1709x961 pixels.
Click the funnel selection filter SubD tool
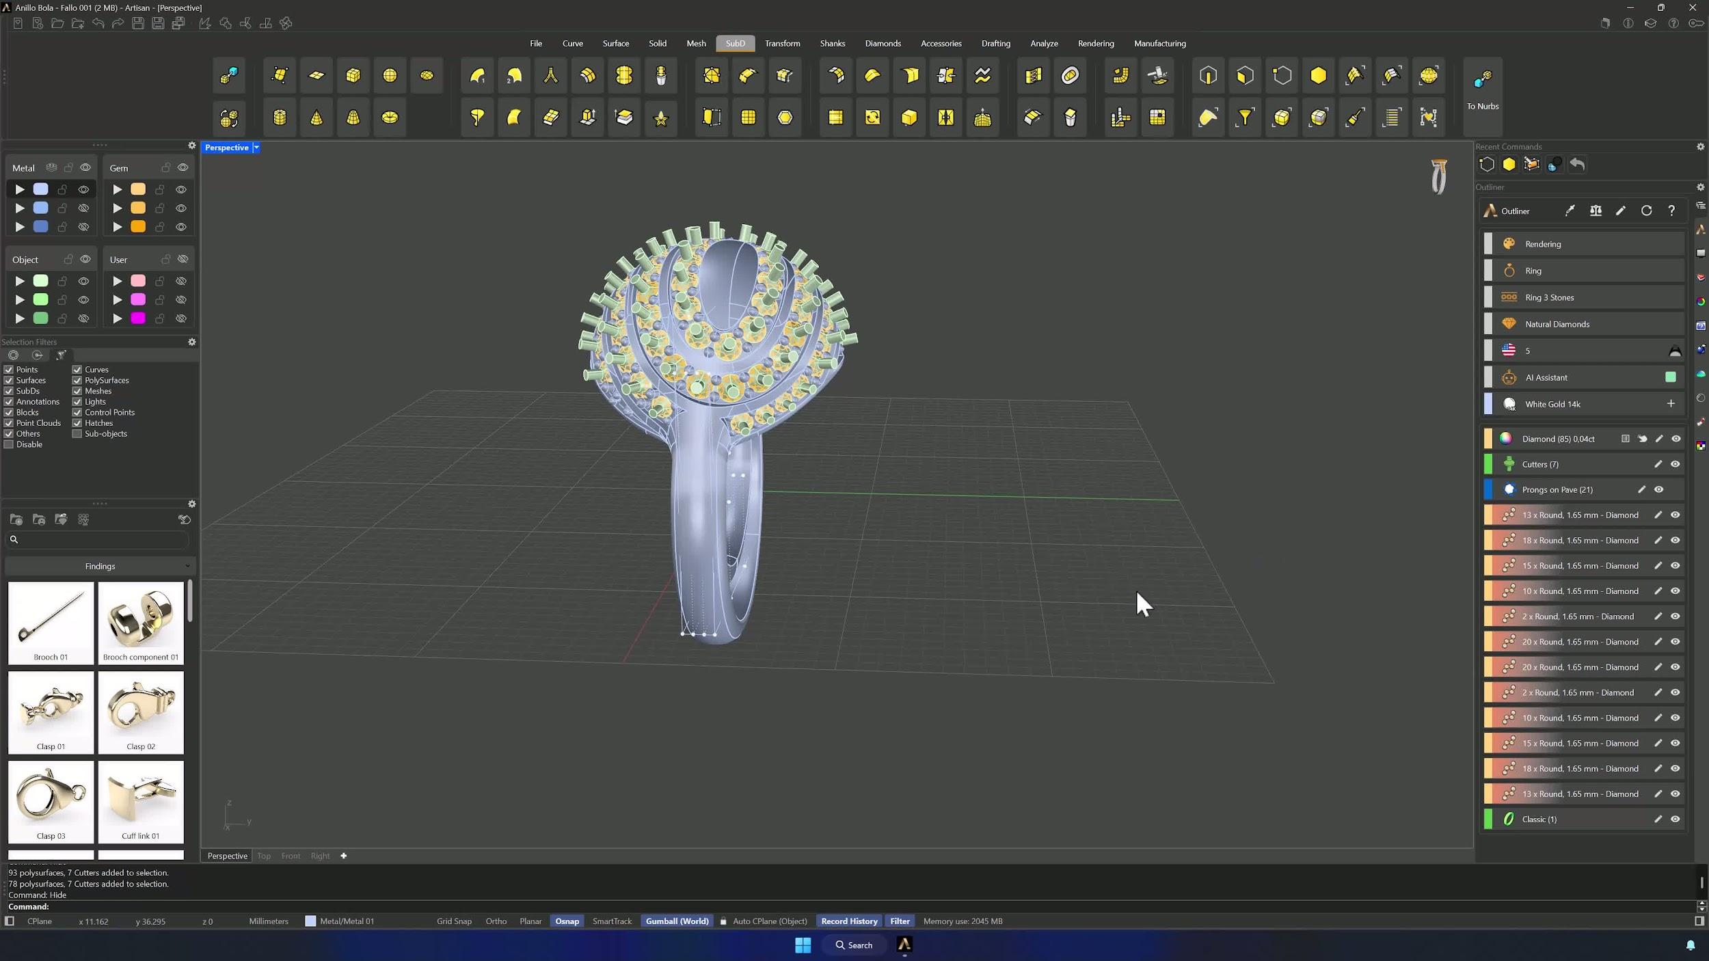point(1246,118)
